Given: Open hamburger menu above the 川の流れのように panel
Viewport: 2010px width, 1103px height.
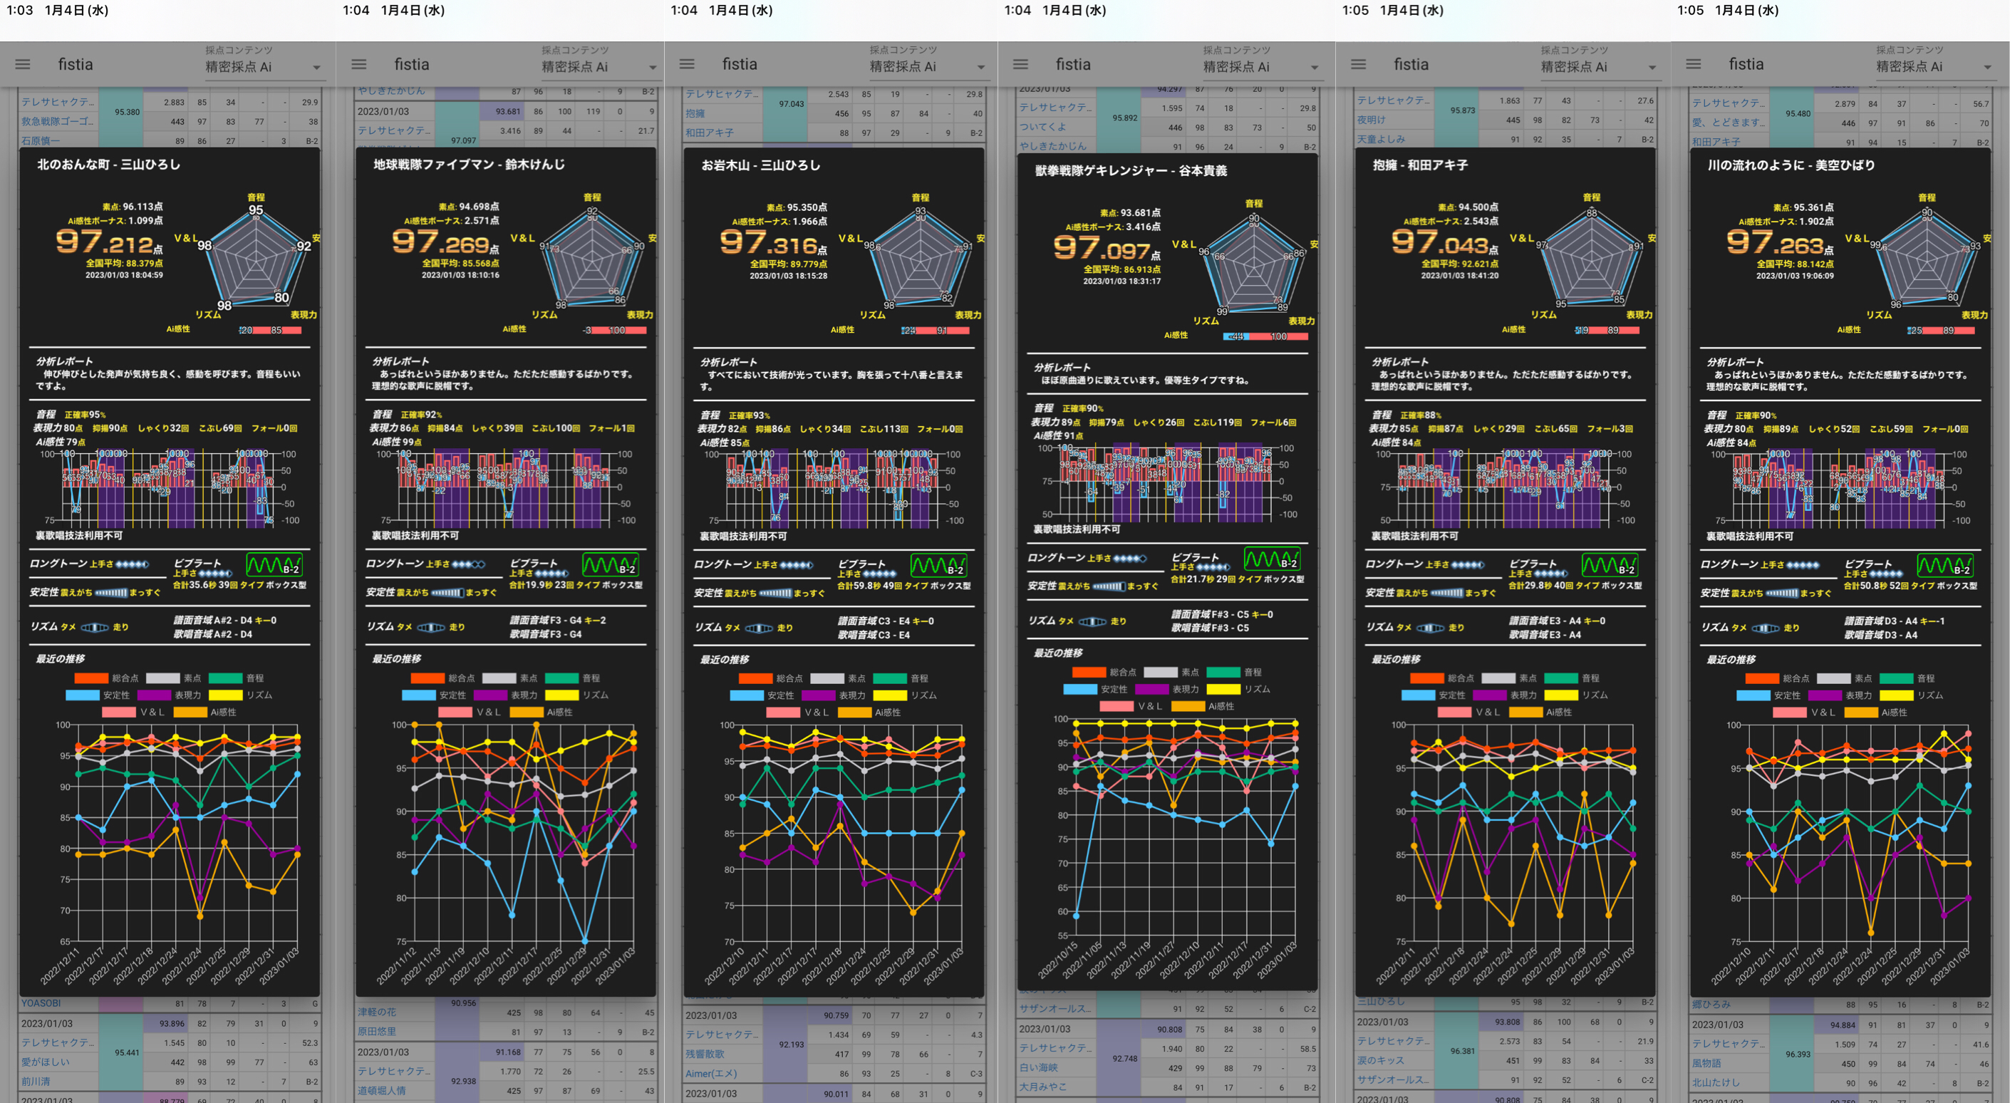Looking at the screenshot, I should (1693, 64).
